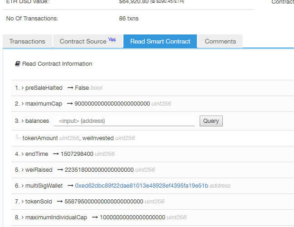Expand the weiRaised chevron
Viewport: 294px width, 227px height.
click(23, 170)
